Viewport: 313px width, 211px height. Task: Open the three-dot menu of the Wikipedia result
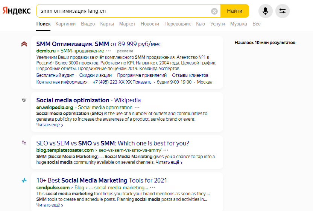coord(137,108)
